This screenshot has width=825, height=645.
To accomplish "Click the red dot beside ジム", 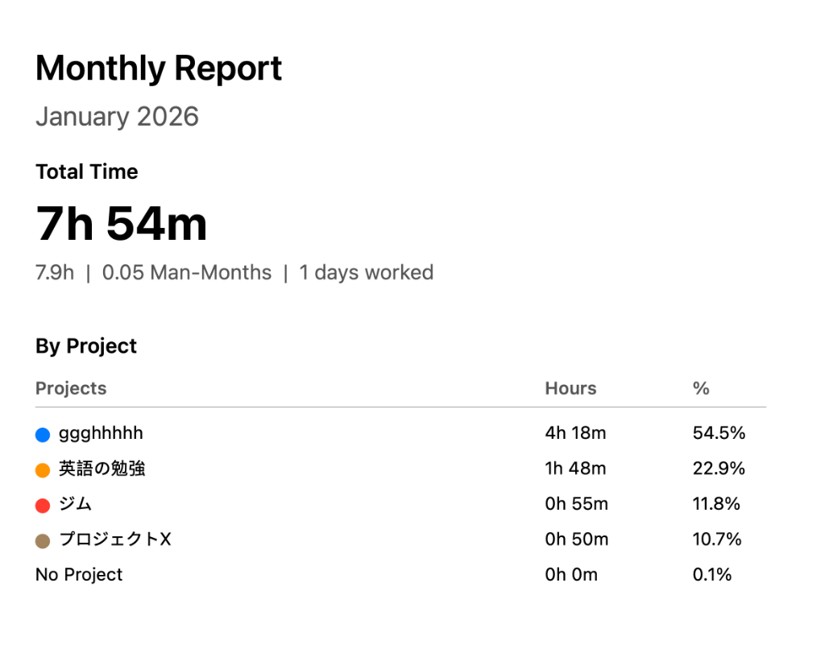I will [x=41, y=504].
